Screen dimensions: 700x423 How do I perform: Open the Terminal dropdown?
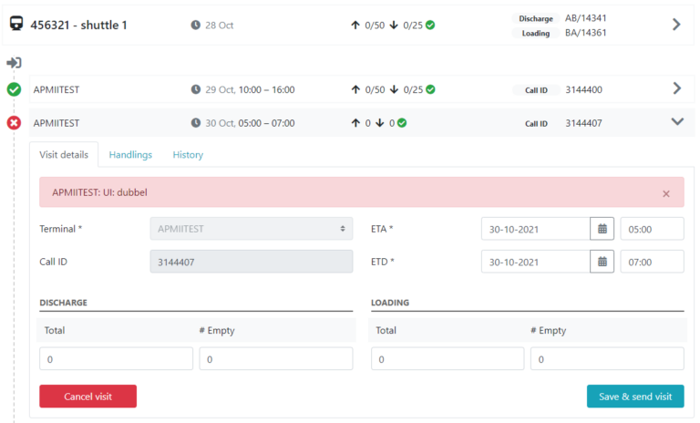point(251,229)
